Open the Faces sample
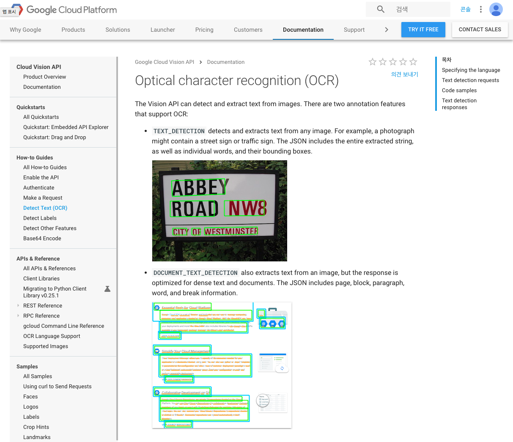This screenshot has width=513, height=442. point(30,397)
